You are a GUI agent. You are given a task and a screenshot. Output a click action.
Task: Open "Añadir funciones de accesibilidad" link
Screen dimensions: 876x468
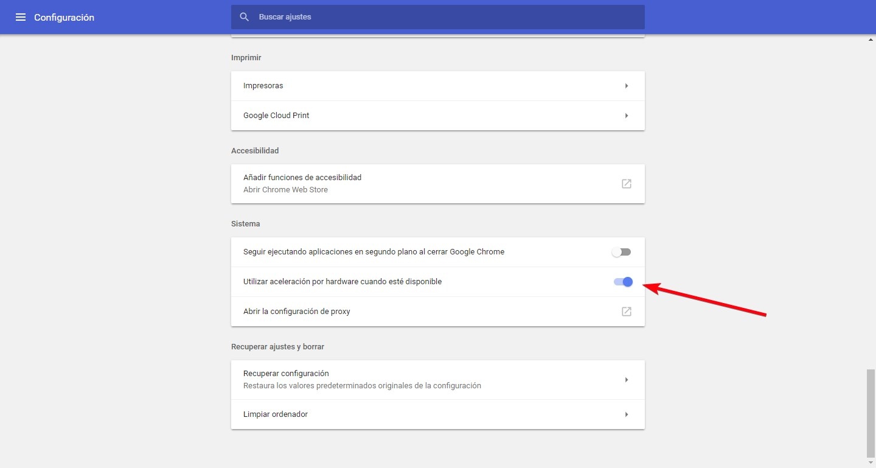click(302, 178)
